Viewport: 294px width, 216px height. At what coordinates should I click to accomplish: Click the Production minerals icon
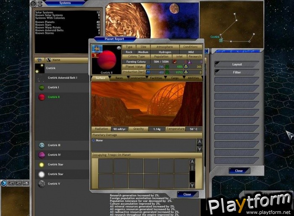click(148, 72)
